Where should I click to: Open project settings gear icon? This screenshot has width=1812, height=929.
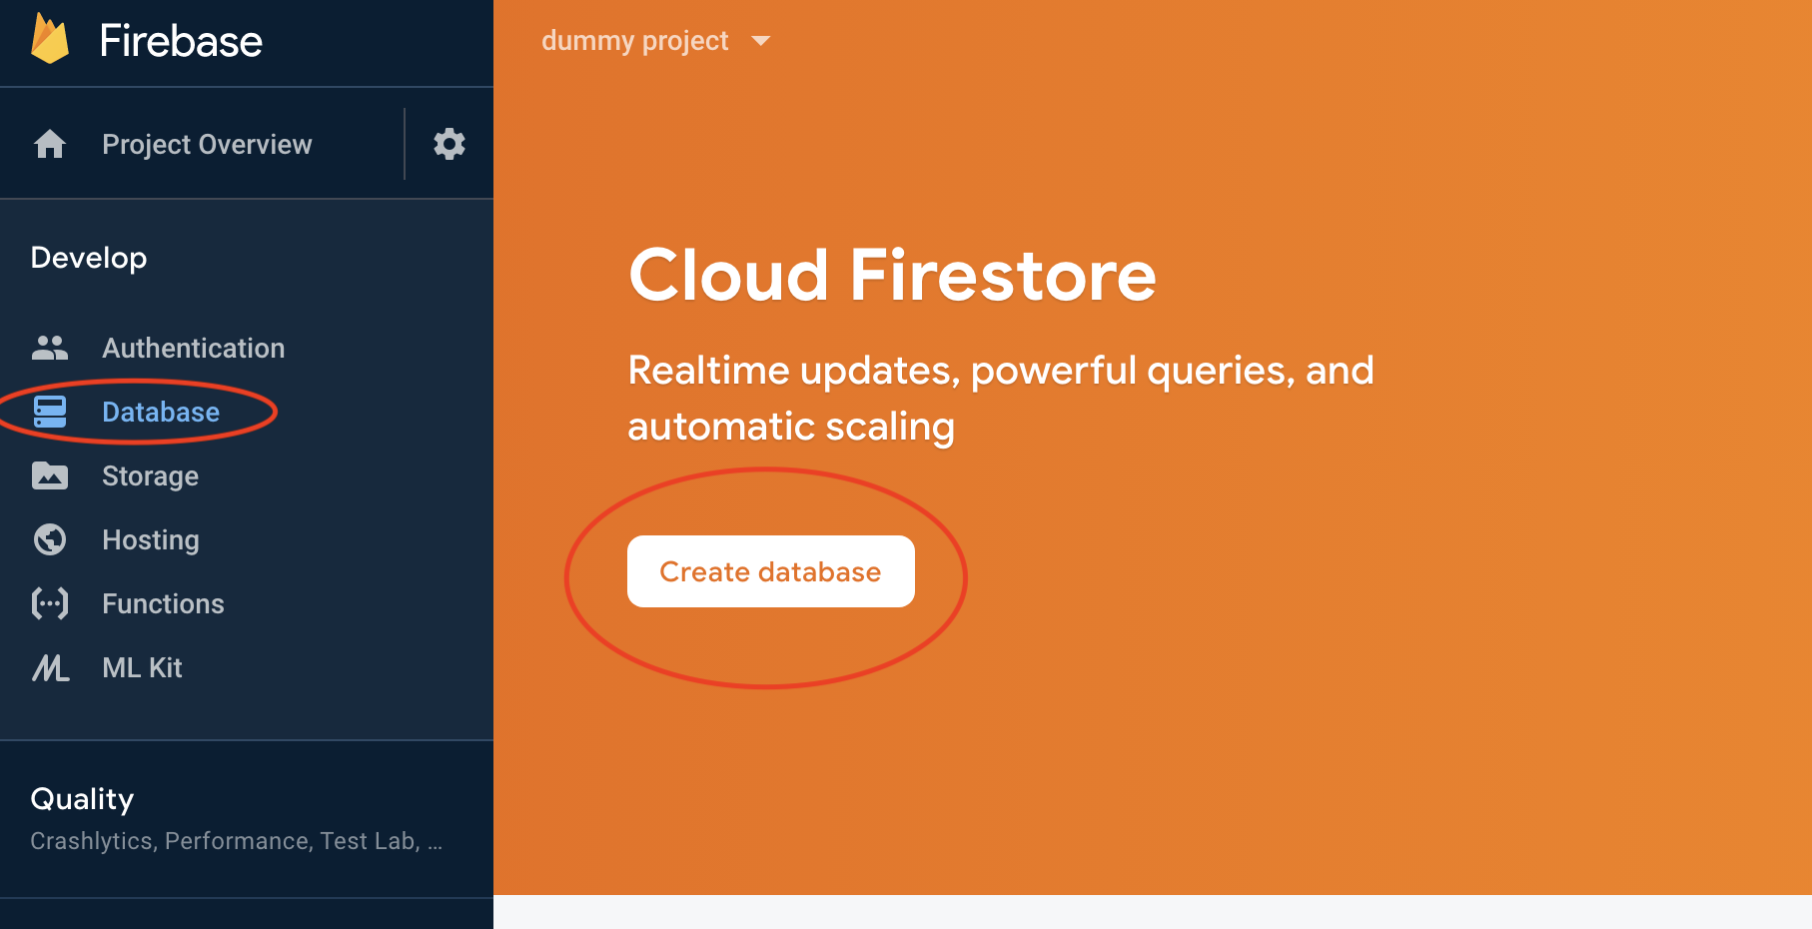click(x=450, y=144)
